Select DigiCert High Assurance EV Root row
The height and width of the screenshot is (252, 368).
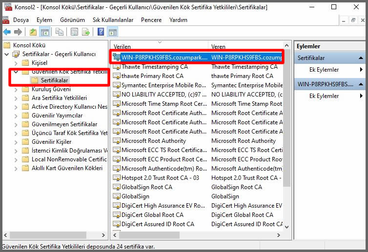197,206
